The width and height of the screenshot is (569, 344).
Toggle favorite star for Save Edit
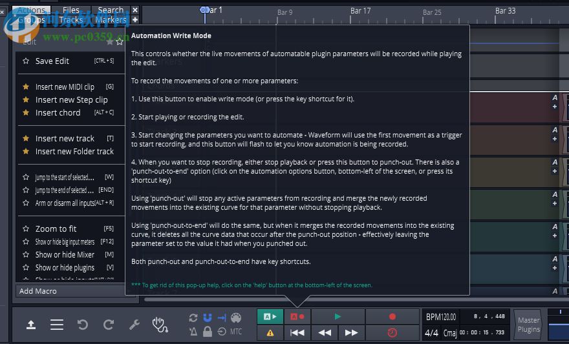pyautogui.click(x=26, y=61)
